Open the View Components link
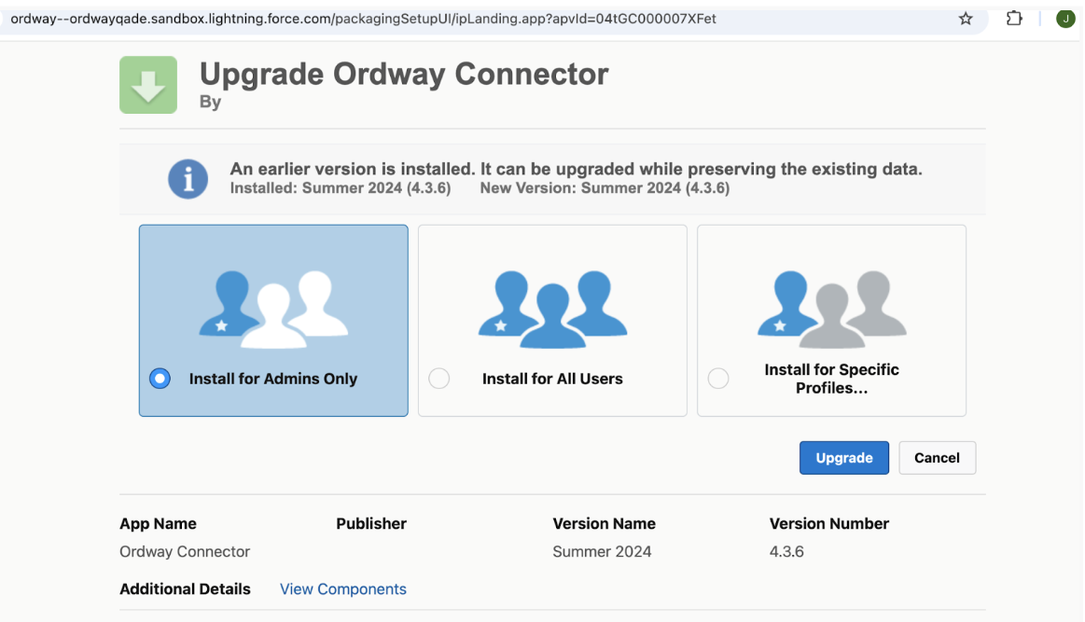Viewport: 1085px width, 622px height. pos(343,588)
